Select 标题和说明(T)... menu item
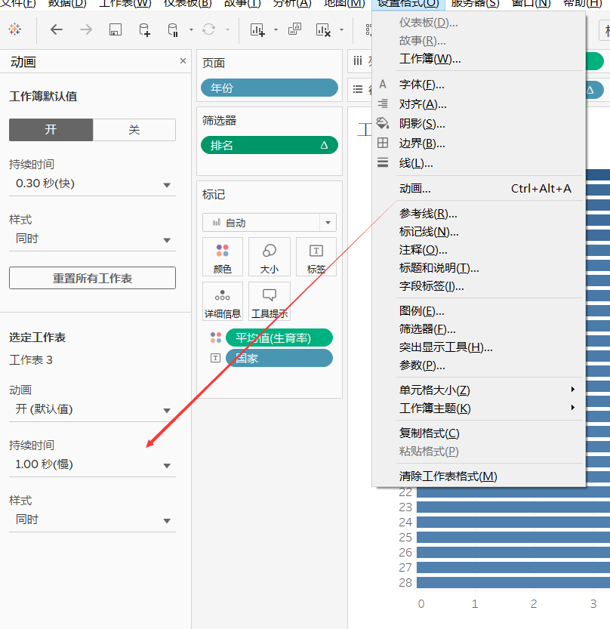This screenshot has height=629, width=610. 479,268
